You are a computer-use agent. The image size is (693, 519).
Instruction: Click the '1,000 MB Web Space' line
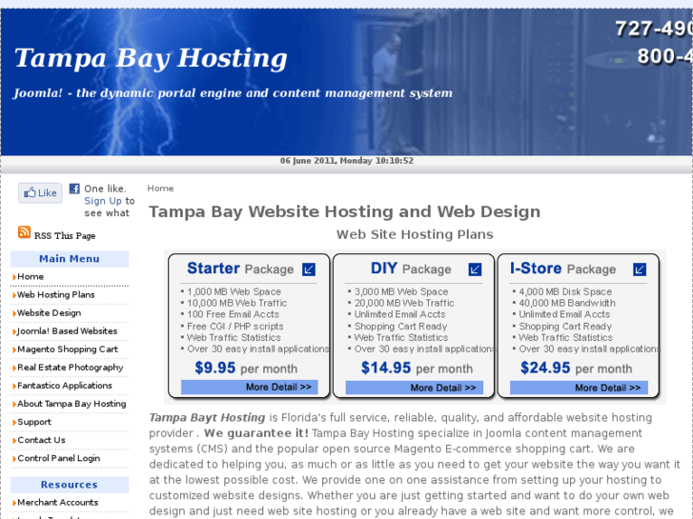click(234, 291)
